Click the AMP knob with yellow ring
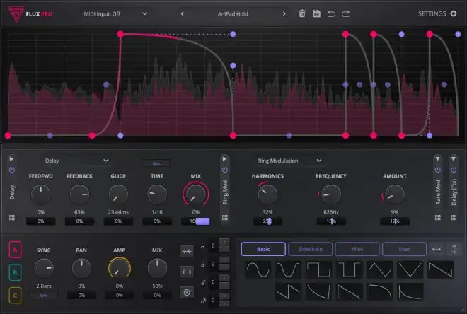467x314 pixels. coord(120,268)
